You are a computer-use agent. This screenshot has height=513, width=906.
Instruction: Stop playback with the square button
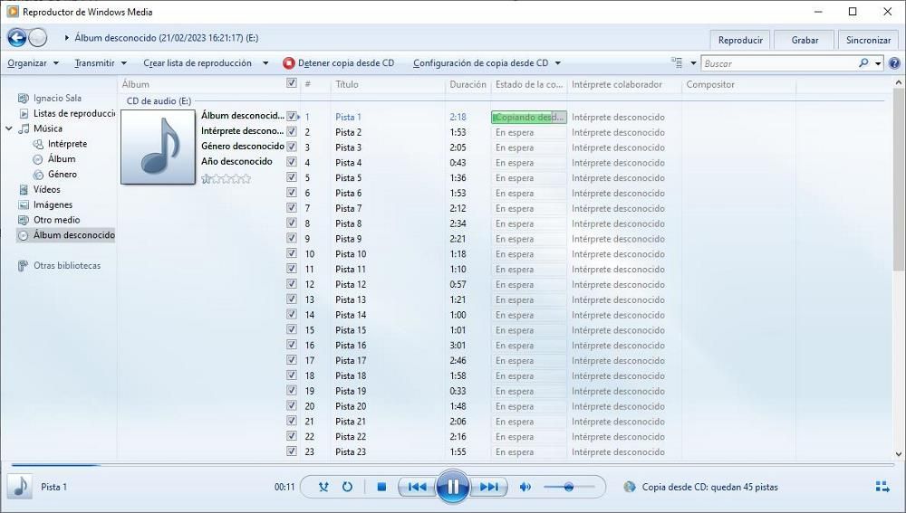click(381, 487)
